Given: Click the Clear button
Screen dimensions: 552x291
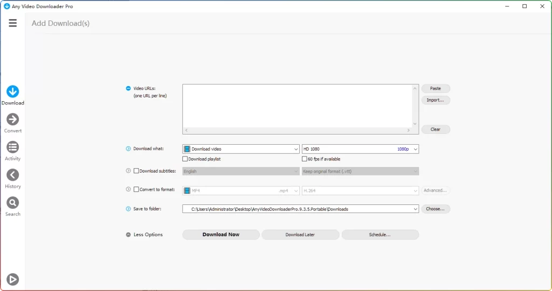Looking at the screenshot, I should pos(436,129).
